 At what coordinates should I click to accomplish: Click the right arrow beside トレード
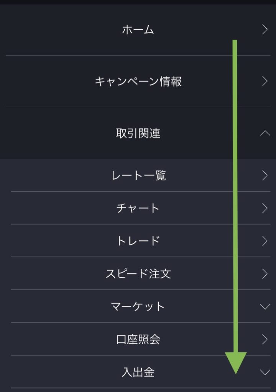[x=264, y=241]
